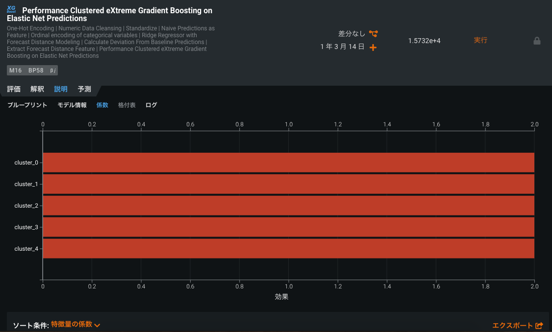
Task: Select the 予測 tab
Action: pyautogui.click(x=84, y=89)
